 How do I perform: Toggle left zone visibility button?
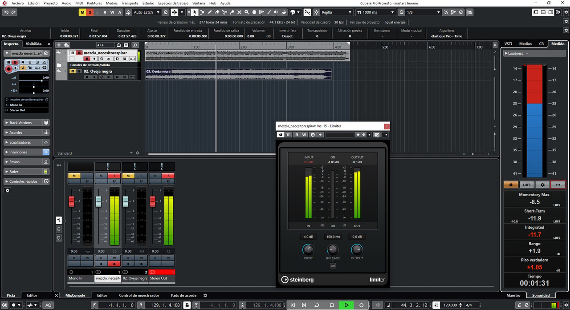pos(536,12)
